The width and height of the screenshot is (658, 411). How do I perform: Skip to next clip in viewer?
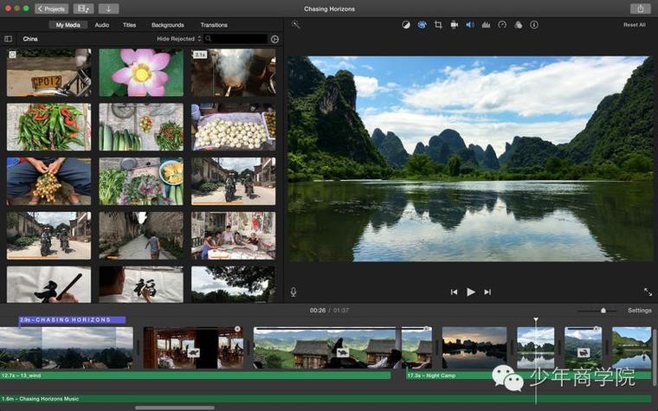pos(487,292)
